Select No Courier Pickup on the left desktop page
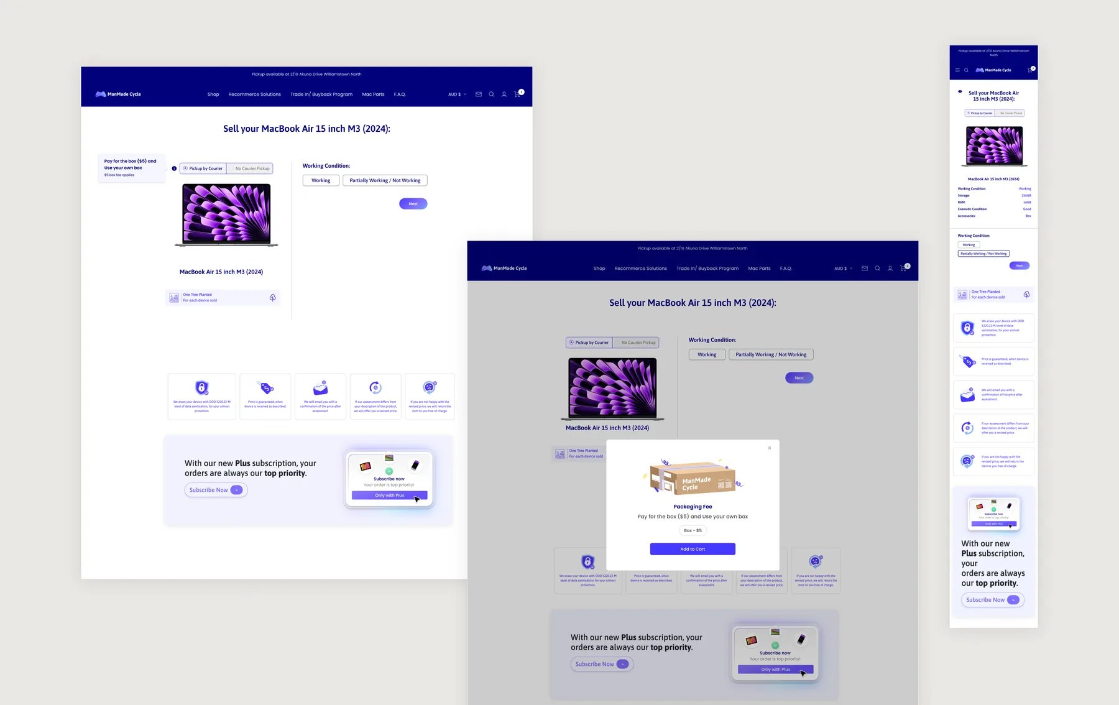 (x=250, y=168)
